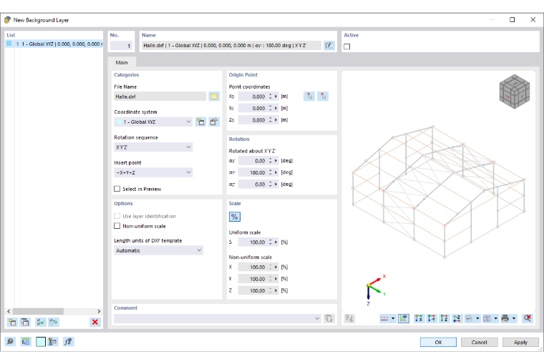544x364 pixels.
Task: Enable Select in Preview checkbox
Action: (x=117, y=189)
